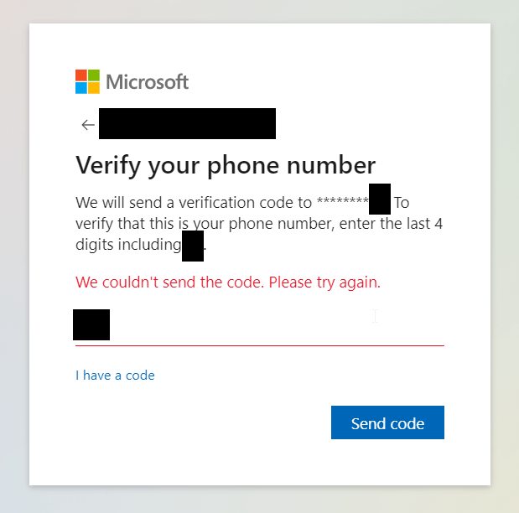This screenshot has height=513, width=519.
Task: Click the "Verify your phone number" heading
Action: click(226, 165)
